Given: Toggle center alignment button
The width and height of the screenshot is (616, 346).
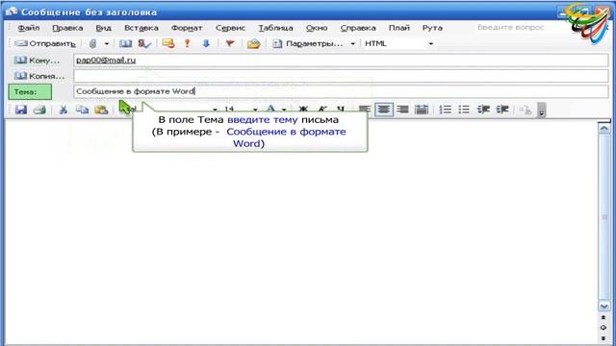Looking at the screenshot, I should (x=383, y=110).
